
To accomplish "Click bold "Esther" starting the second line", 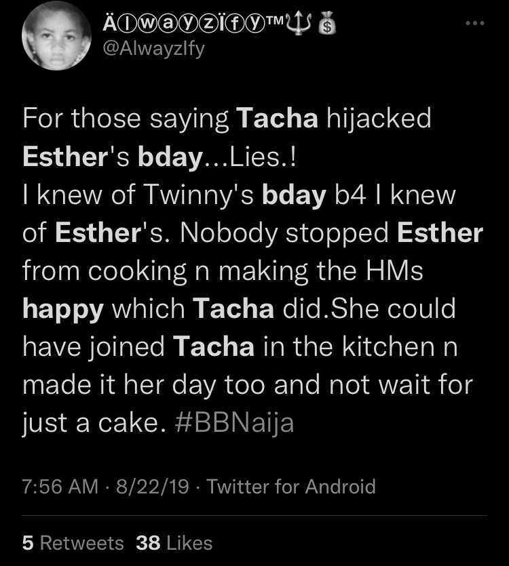I will pyautogui.click(x=65, y=157).
